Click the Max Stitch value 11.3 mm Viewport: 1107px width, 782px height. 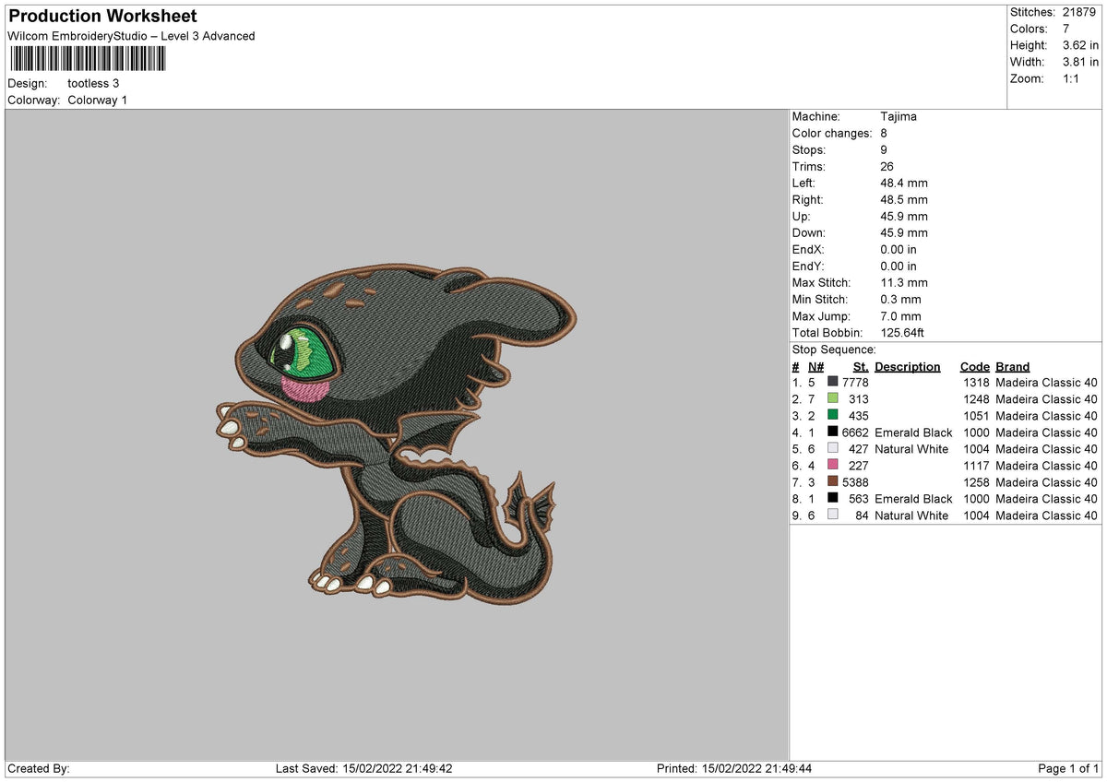tap(904, 283)
